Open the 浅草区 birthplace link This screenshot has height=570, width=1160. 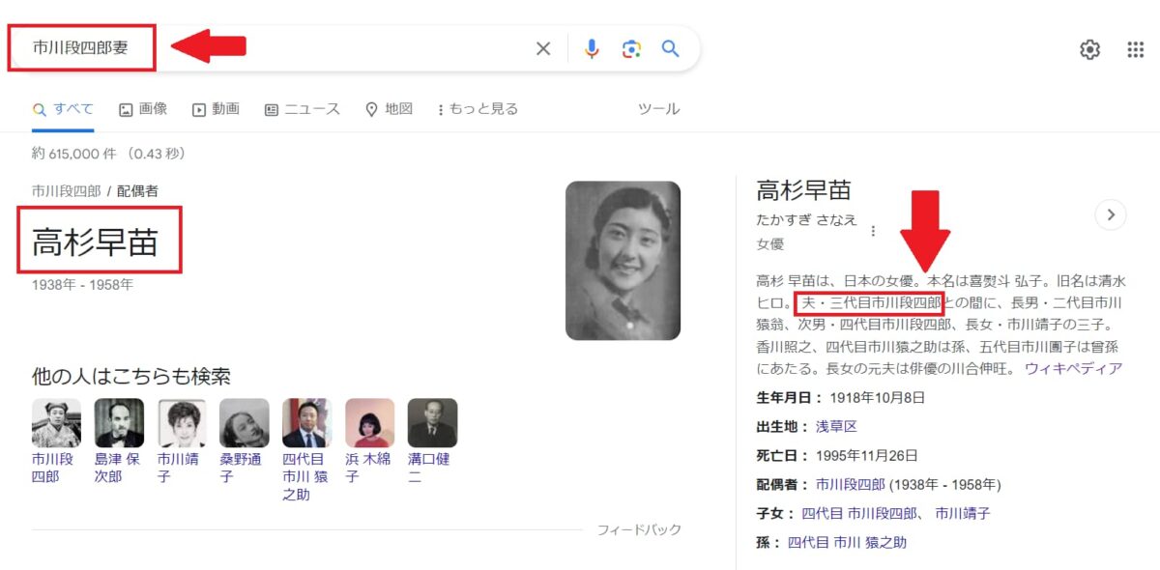(x=836, y=426)
